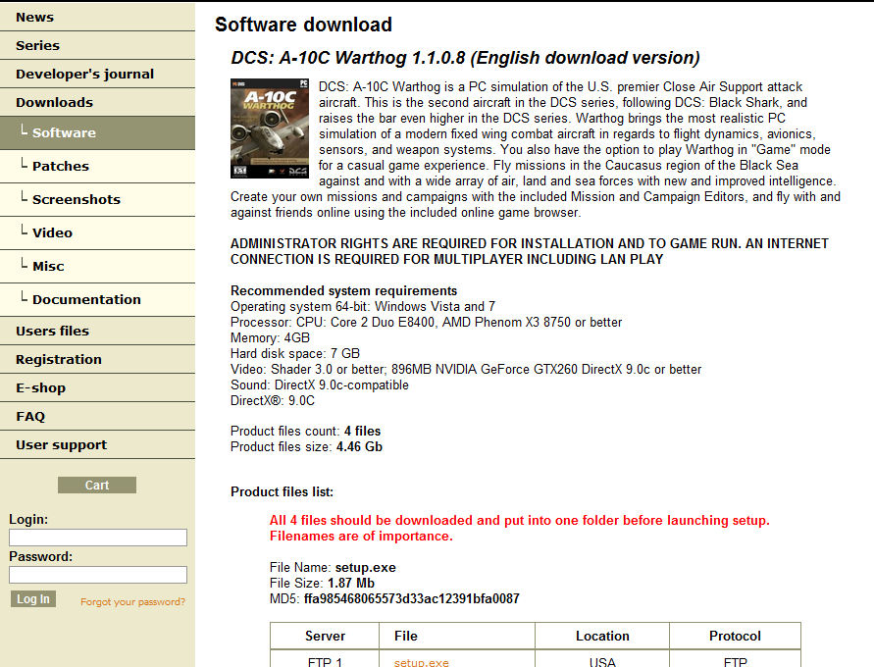Click the Processor Core 2 Duo line
Screen dimensions: 874x667
coord(427,322)
